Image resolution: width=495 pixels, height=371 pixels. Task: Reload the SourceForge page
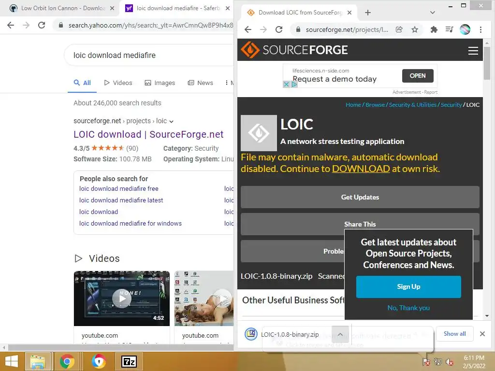tap(279, 29)
